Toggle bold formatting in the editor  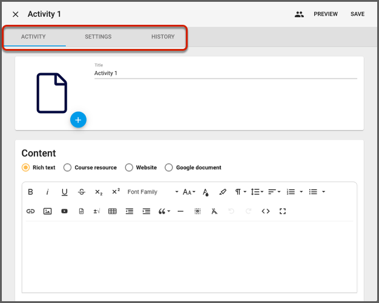(31, 192)
